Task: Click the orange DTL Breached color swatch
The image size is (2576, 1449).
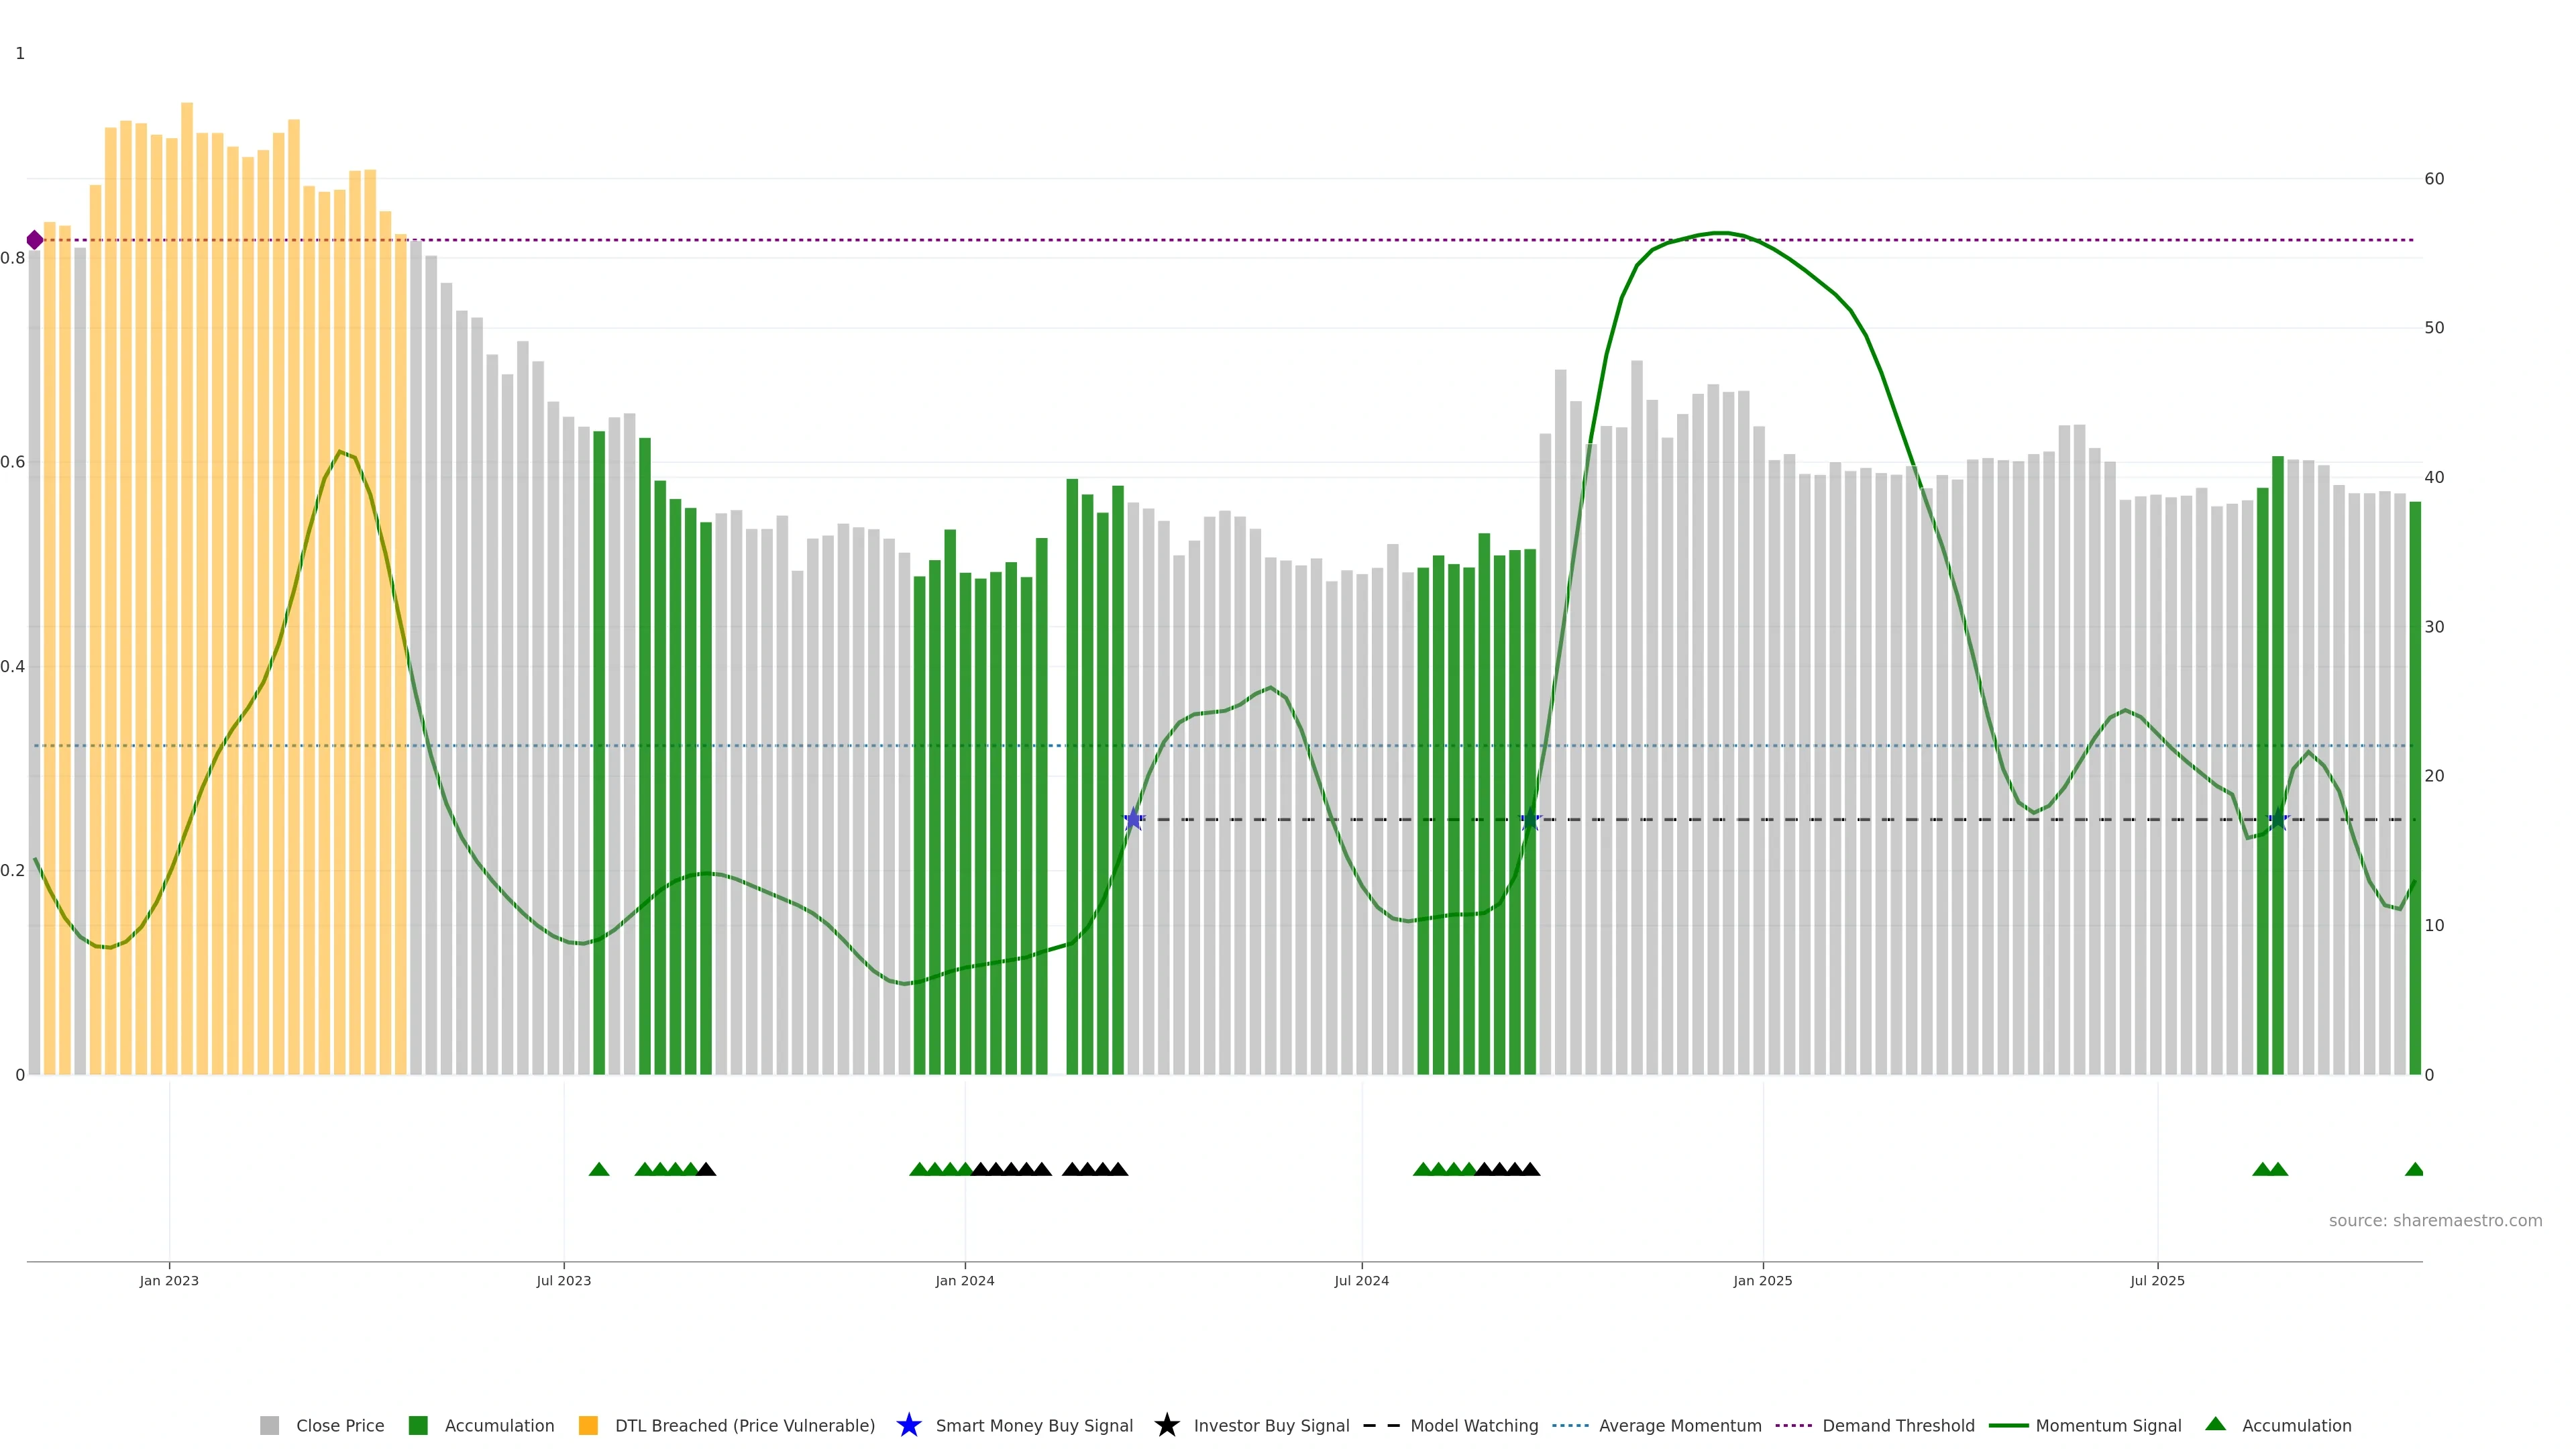Action: tap(588, 1426)
